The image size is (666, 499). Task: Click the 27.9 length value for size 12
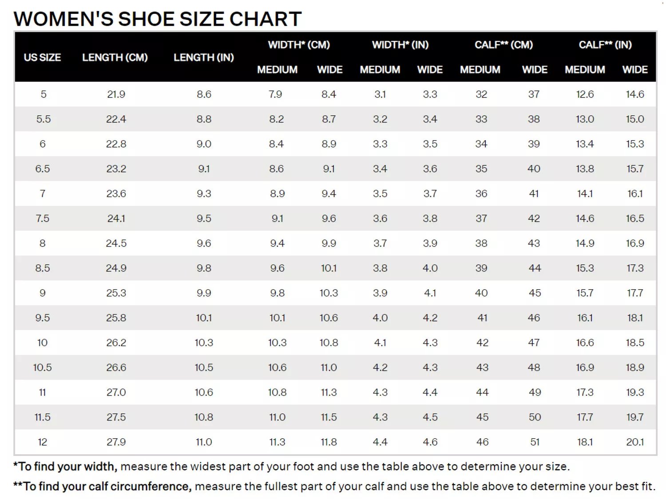coord(116,442)
